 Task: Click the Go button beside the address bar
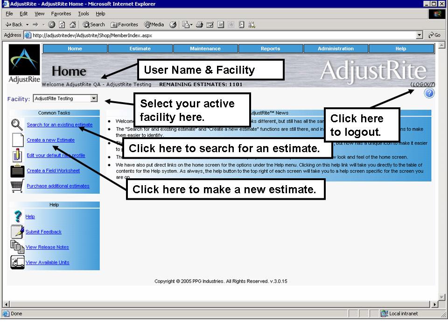[x=434, y=35]
